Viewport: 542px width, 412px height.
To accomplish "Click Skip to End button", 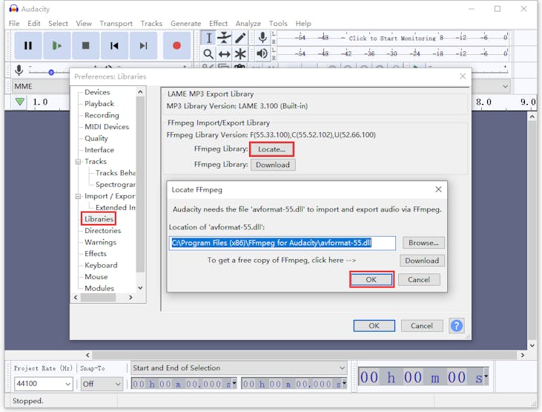I will [x=143, y=46].
